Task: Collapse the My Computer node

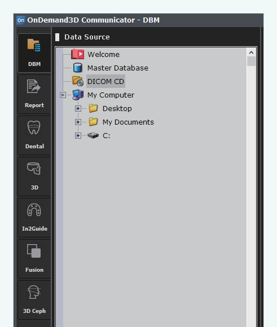Action: (x=63, y=95)
